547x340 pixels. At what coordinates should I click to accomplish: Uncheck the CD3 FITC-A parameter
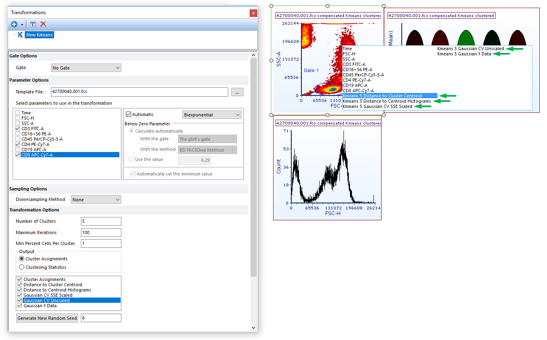[x=18, y=129]
